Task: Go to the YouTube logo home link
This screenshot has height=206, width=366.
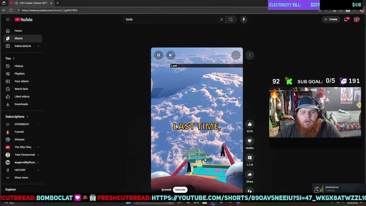Action: coord(24,19)
